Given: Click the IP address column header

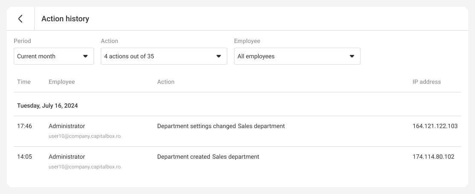Looking at the screenshot, I should pos(426,82).
